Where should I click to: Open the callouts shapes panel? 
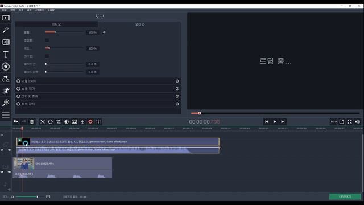(x=6, y=79)
